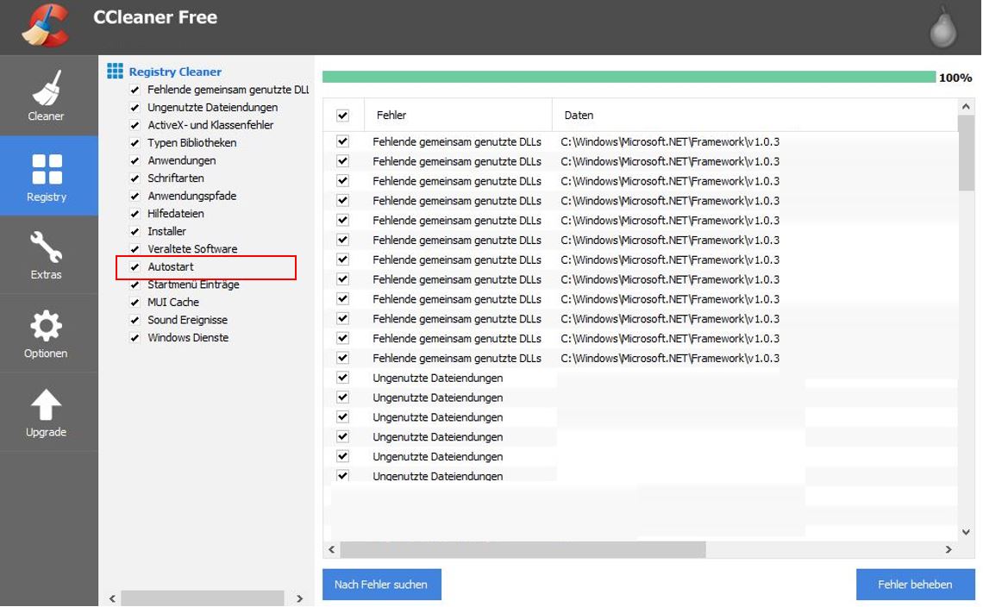The height and width of the screenshot is (607, 983).
Task: Click the left panel horizontal scrollbar thumb
Action: click(x=203, y=598)
